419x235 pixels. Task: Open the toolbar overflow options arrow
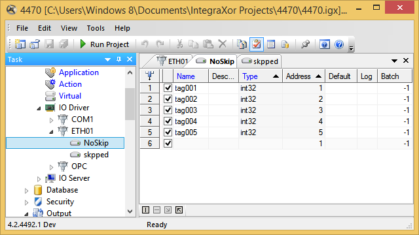[x=352, y=48]
